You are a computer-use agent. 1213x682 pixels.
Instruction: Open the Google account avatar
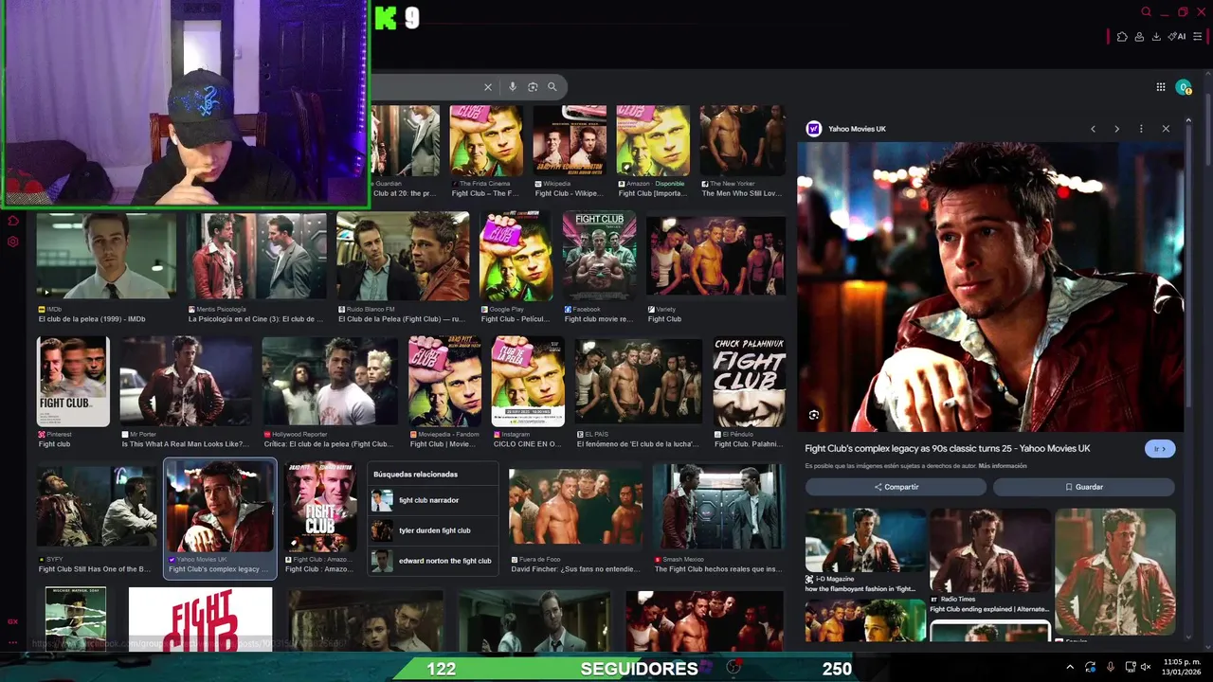(x=1184, y=87)
